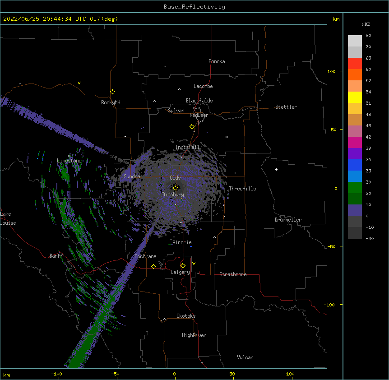Click the Lake Louise label
The width and height of the screenshot is (389, 380).
[8, 218]
